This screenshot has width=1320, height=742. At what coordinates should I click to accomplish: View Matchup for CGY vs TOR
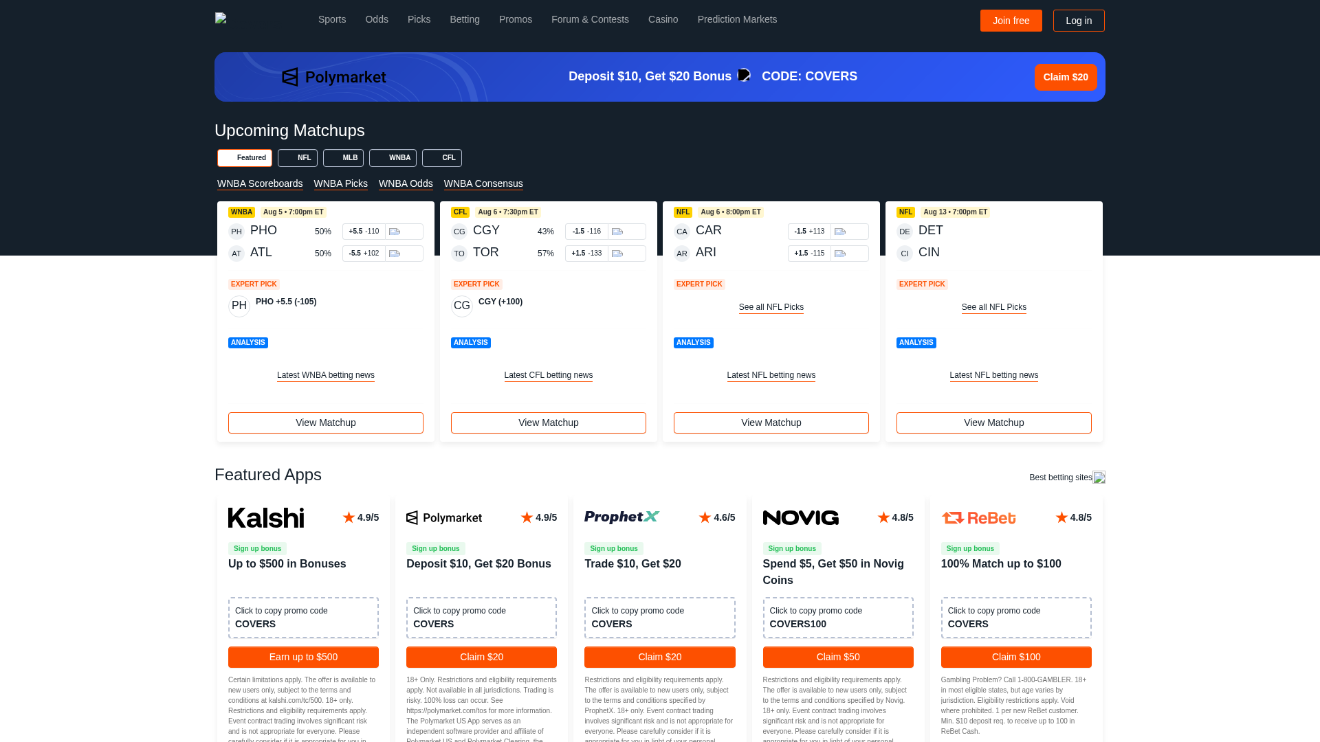click(549, 423)
